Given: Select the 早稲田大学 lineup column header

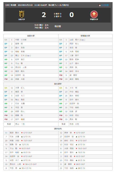Looking at the screenshot, I should point(85,36).
